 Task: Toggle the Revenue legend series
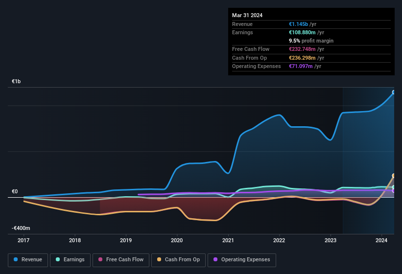[28, 260]
